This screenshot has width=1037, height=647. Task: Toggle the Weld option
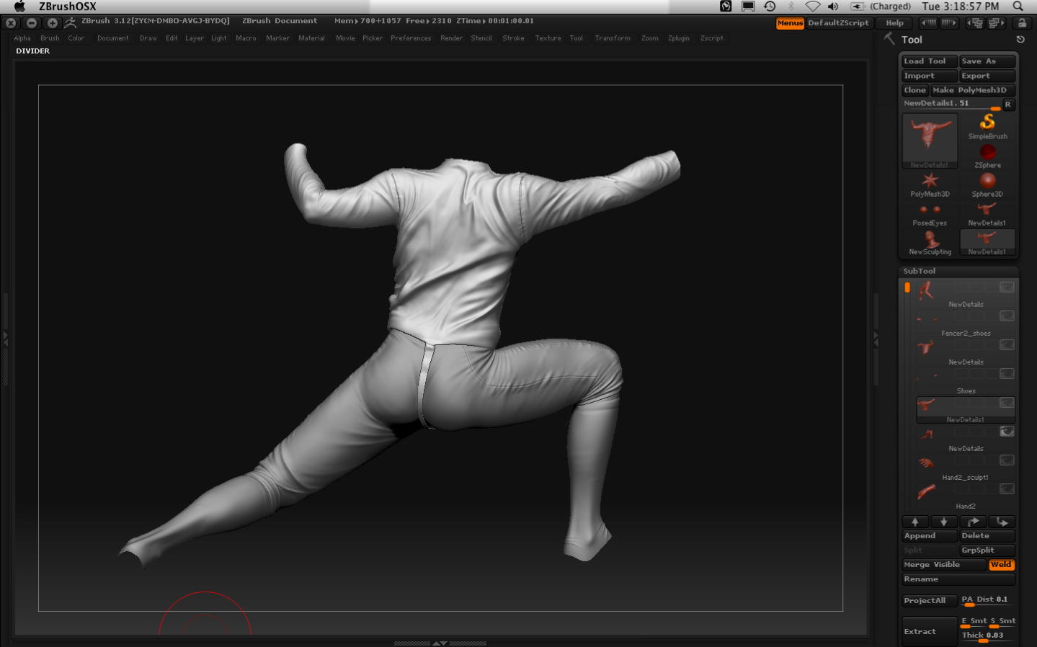[1001, 565]
